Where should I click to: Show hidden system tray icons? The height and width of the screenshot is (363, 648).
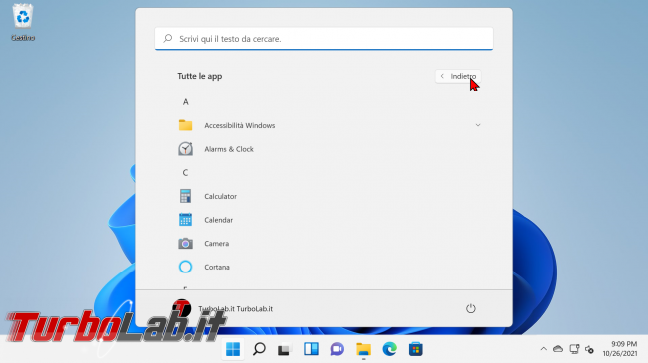544,349
